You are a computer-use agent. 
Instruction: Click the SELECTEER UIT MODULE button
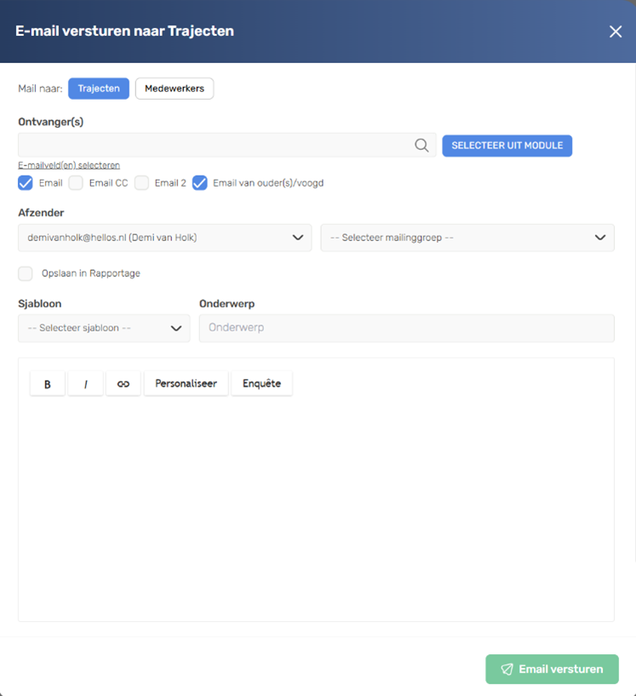pos(507,146)
